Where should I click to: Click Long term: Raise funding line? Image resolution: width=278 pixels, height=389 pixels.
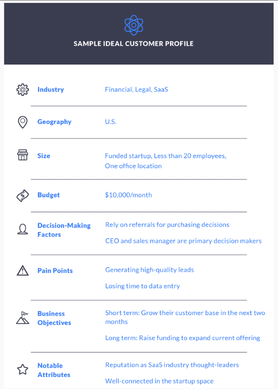tap(182, 338)
